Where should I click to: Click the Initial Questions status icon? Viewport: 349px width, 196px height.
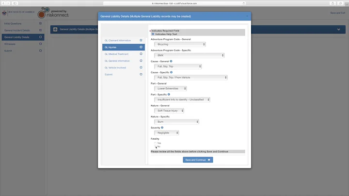pyautogui.click(x=40, y=23)
